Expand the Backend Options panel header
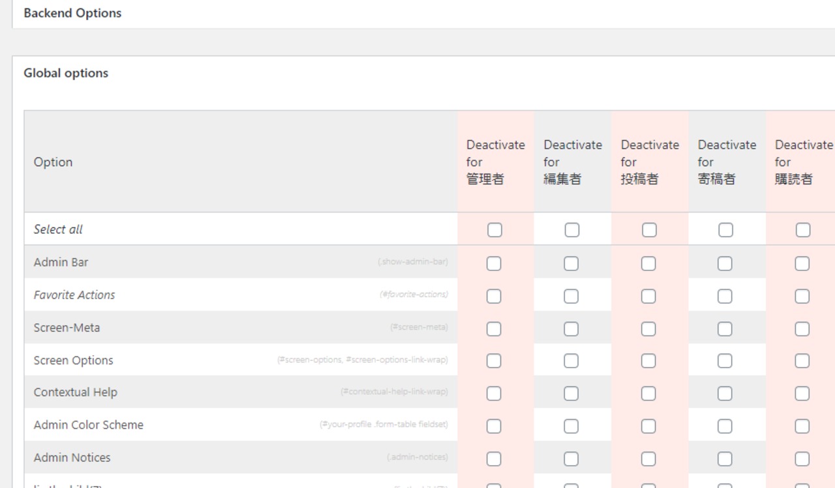 (72, 13)
